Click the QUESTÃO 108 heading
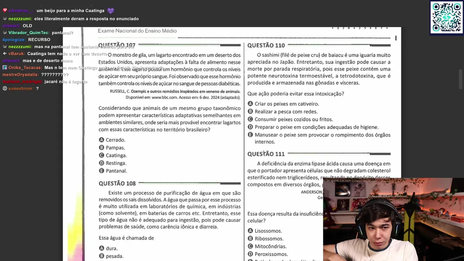The width and height of the screenshot is (464, 261). click(117, 183)
